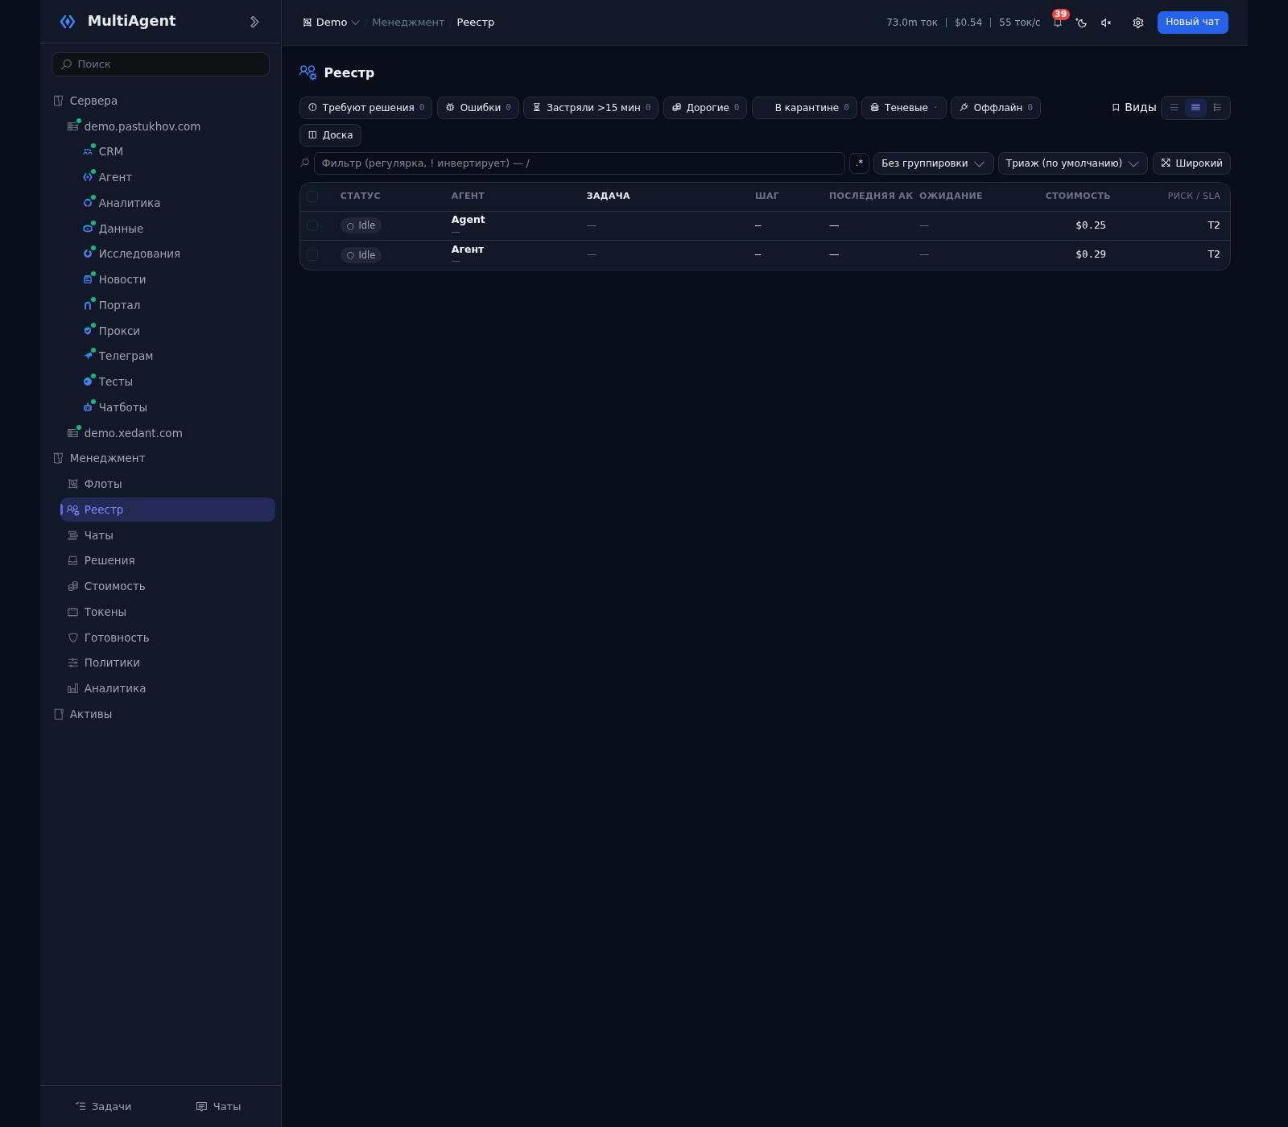This screenshot has height=1127, width=1288.
Task: Collapse the Сервера tree section
Action: point(161,101)
